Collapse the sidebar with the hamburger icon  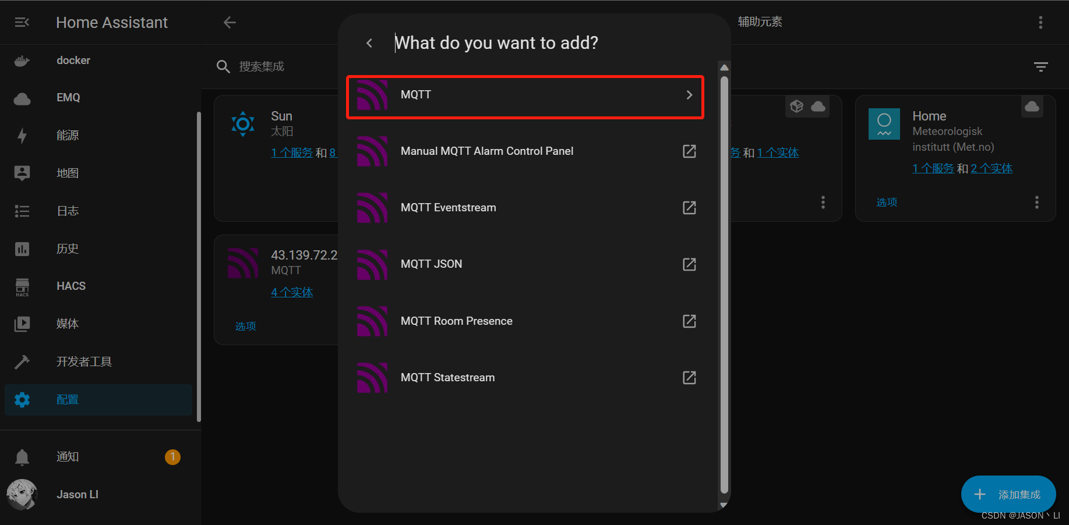[22, 22]
